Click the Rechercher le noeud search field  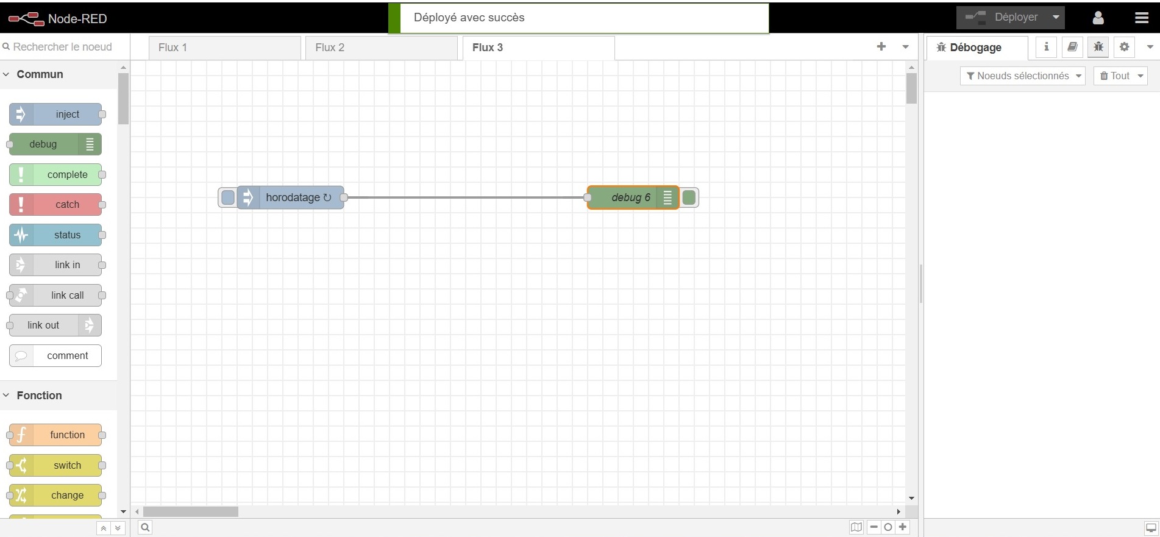pyautogui.click(x=62, y=47)
